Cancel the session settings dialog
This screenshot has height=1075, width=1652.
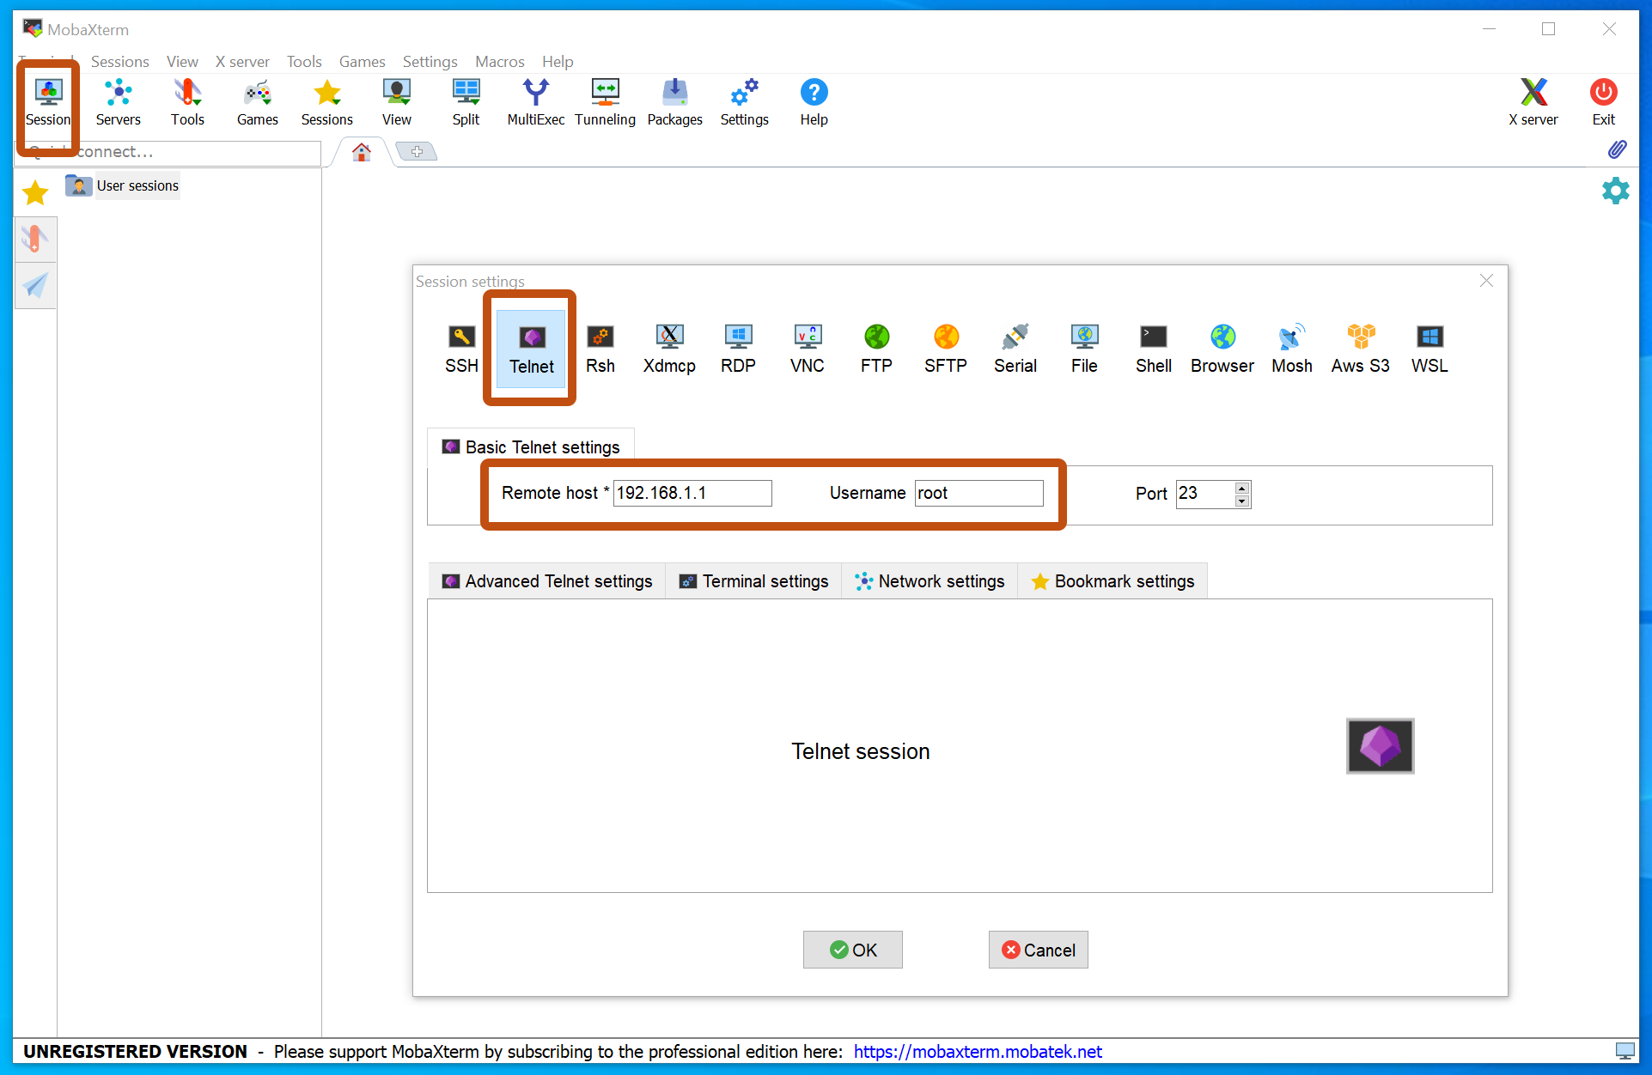coord(1039,950)
